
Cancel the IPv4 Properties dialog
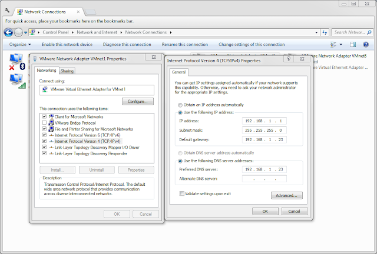tap(295, 211)
